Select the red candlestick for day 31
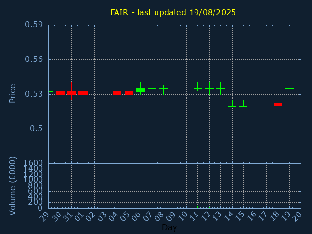 coord(72,93)
